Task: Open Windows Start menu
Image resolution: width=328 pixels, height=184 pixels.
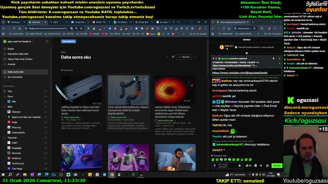Action: point(3,175)
